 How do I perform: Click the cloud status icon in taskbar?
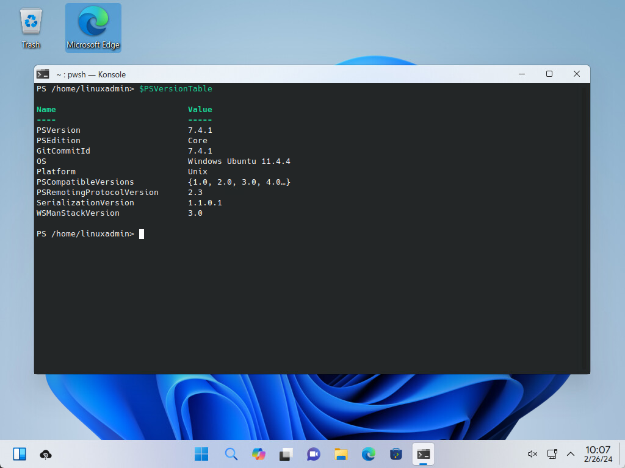coord(45,455)
